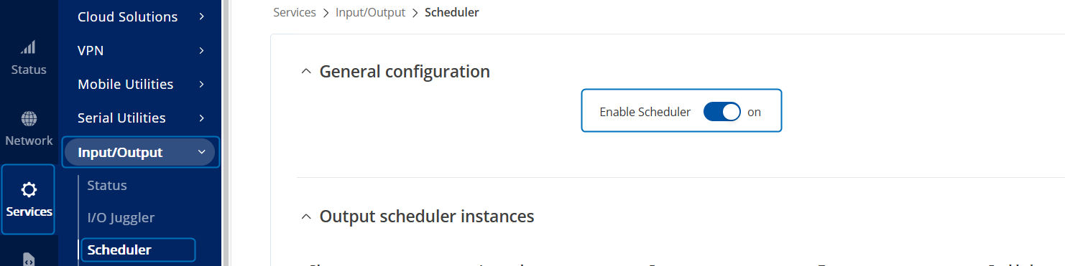The width and height of the screenshot is (1065, 266).
Task: Click the Input/Output breadcrumb link
Action: click(370, 12)
